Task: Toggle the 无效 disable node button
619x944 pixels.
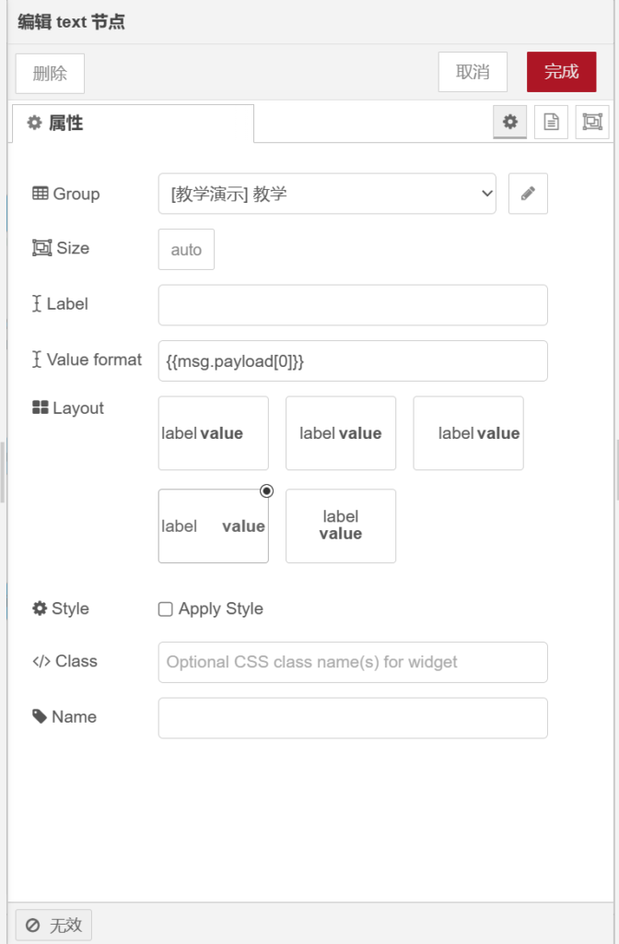Action: [x=53, y=925]
